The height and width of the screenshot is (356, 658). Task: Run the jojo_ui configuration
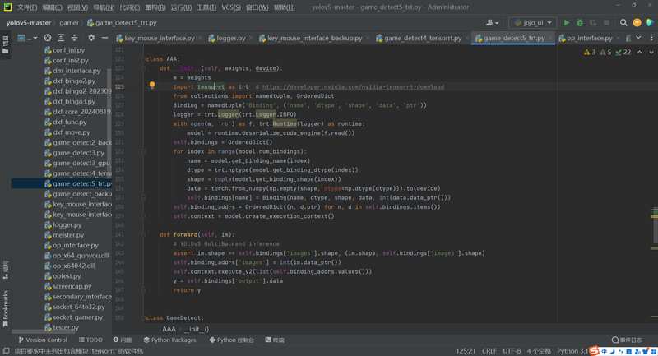pos(567,23)
